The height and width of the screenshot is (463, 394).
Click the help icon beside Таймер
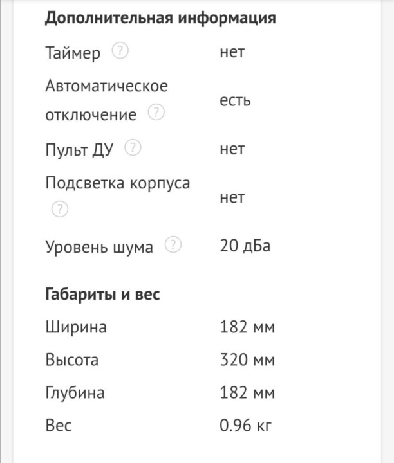[x=120, y=51]
